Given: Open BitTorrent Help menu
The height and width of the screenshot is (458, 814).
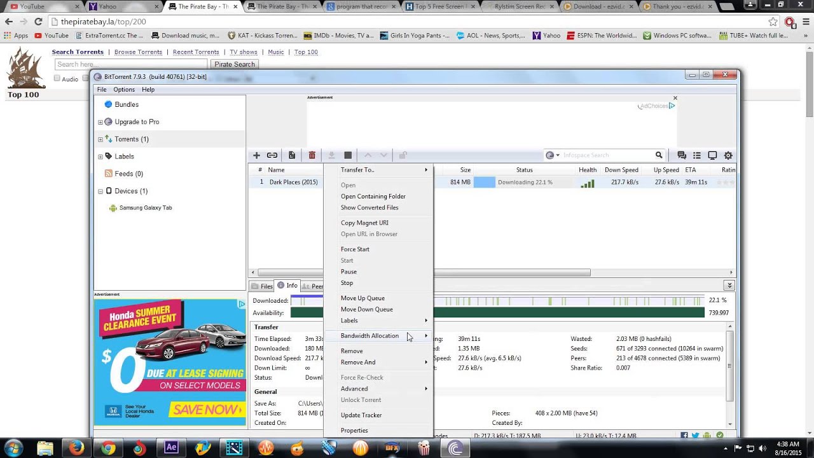Looking at the screenshot, I should click(148, 90).
